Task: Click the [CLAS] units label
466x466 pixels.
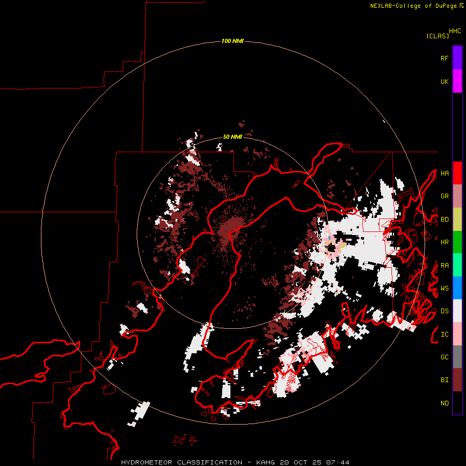Action: (438, 36)
